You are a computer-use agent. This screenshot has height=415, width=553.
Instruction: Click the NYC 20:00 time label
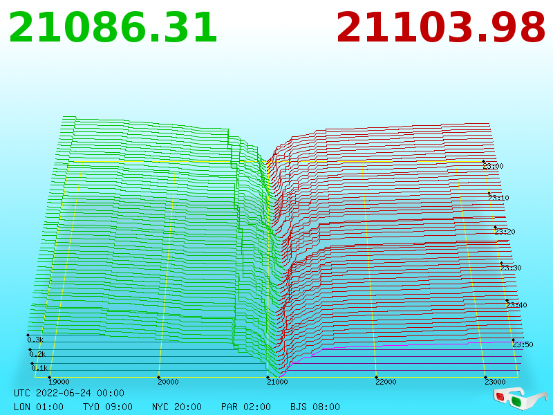pyautogui.click(x=177, y=407)
